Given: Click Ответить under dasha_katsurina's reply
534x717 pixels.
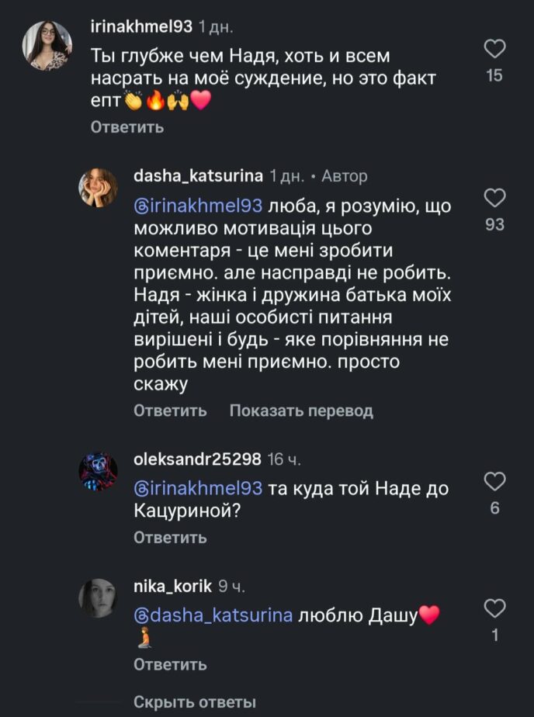Looking at the screenshot, I should pos(170,410).
